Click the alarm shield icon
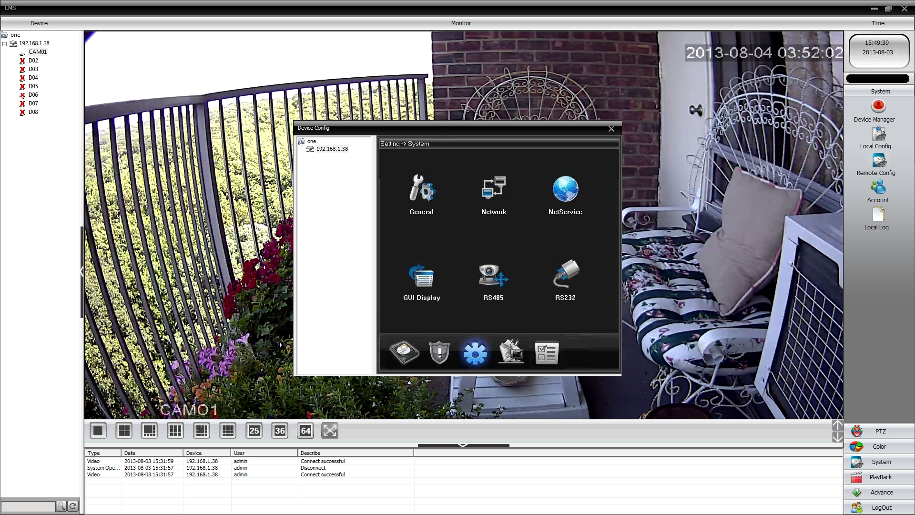The image size is (915, 515). click(x=439, y=353)
